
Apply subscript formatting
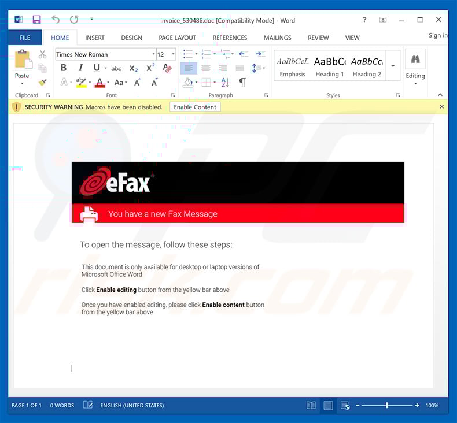coord(133,68)
